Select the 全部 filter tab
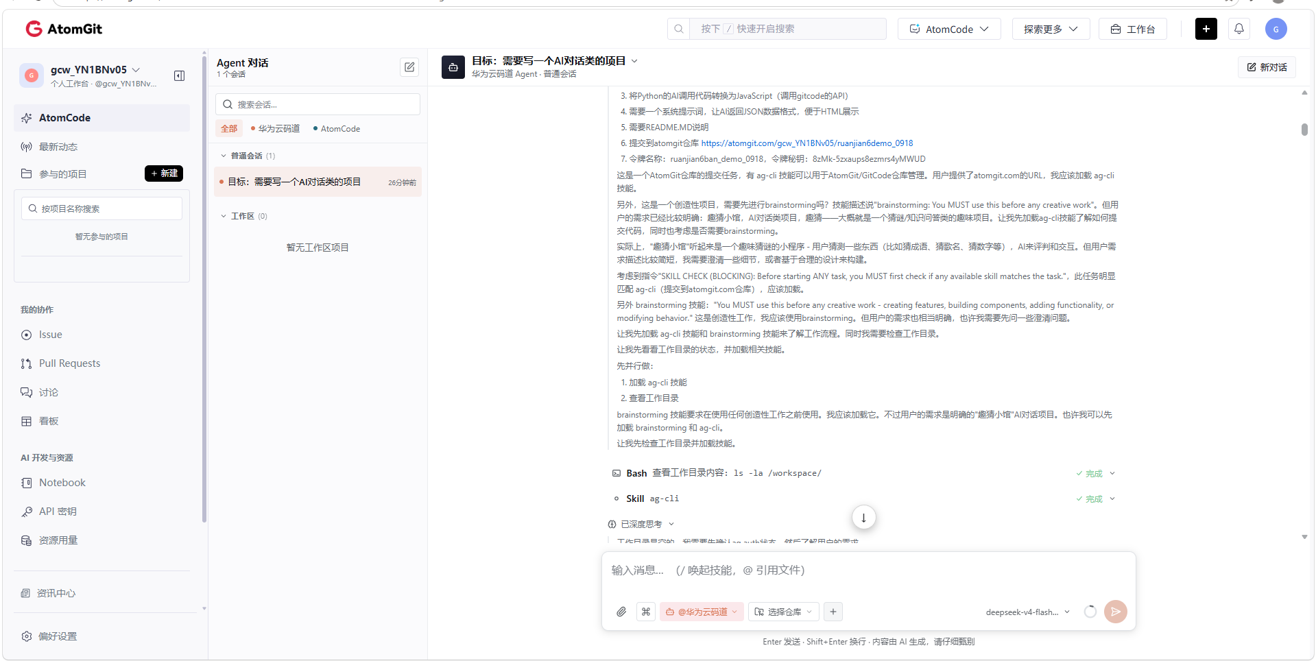Image resolution: width=1316 pixels, height=661 pixels. coord(229,128)
